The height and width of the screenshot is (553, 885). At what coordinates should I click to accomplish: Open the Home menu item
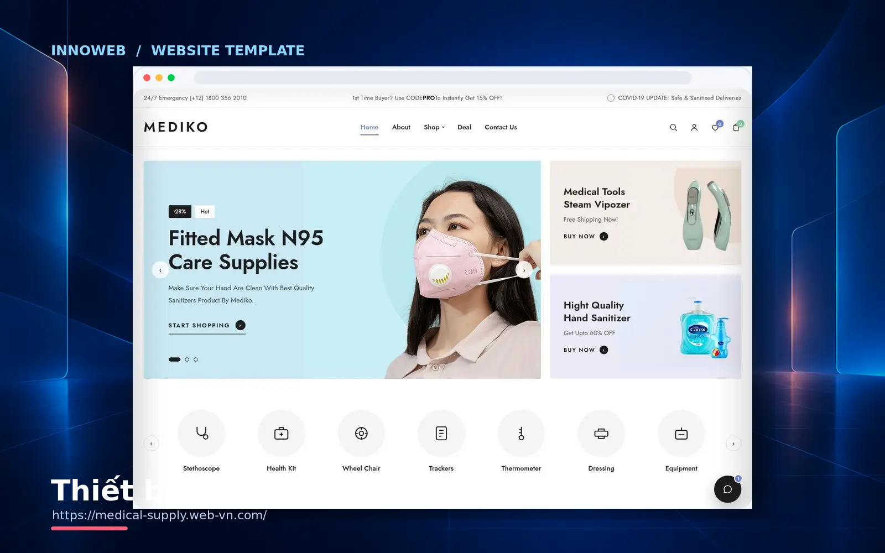[369, 127]
